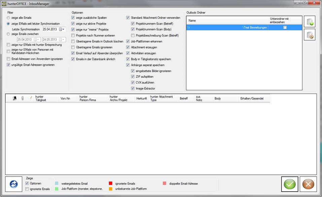The width and height of the screenshot is (322, 197).
Task: Click the add Outlook folder icon
Action: tap(309, 21)
